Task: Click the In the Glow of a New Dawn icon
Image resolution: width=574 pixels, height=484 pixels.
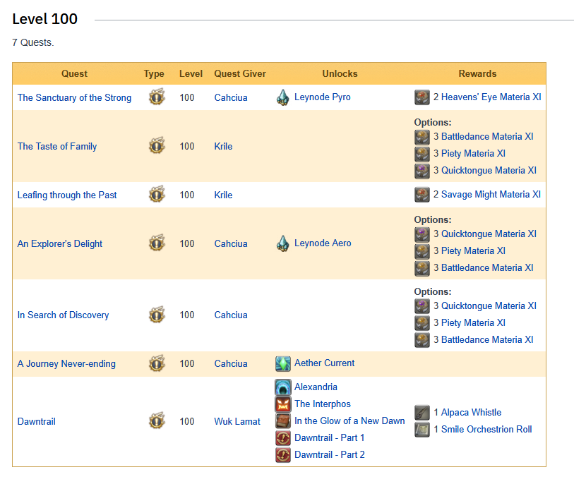Action: click(283, 421)
